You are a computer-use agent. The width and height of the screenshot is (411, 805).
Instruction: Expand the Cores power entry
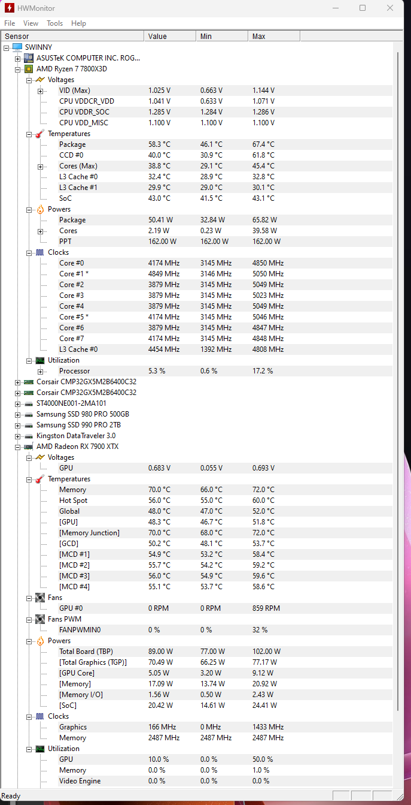(x=40, y=231)
